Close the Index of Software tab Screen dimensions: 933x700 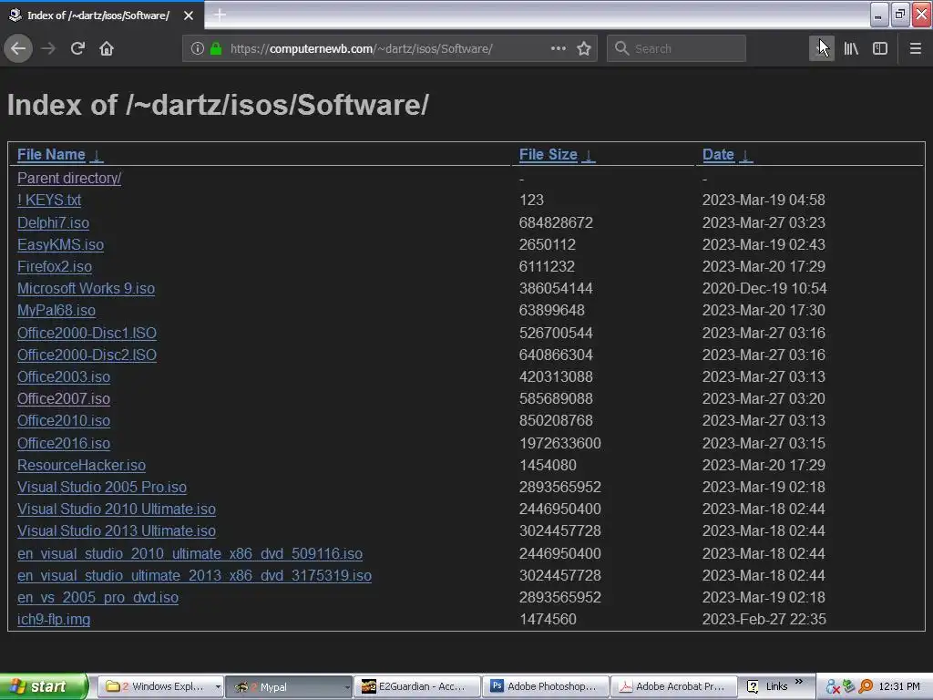[189, 15]
